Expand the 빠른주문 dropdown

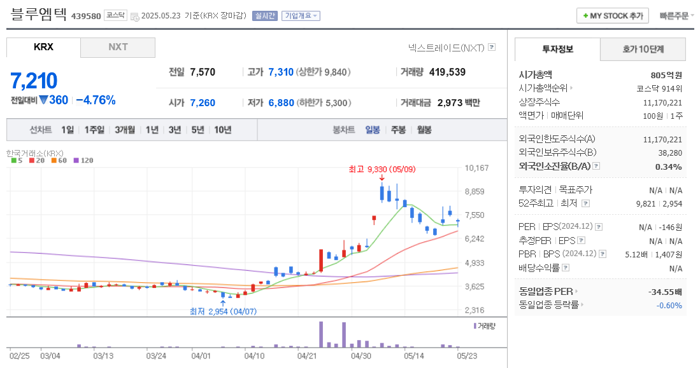[677, 15]
